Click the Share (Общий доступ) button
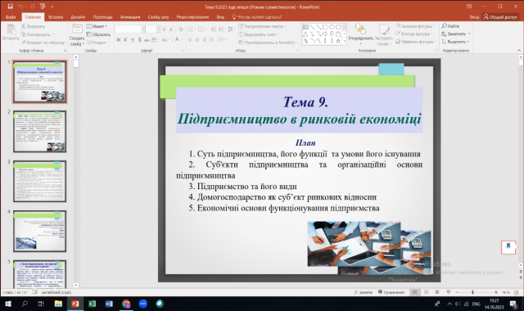Image resolution: width=524 pixels, height=311 pixels. [x=500, y=17]
